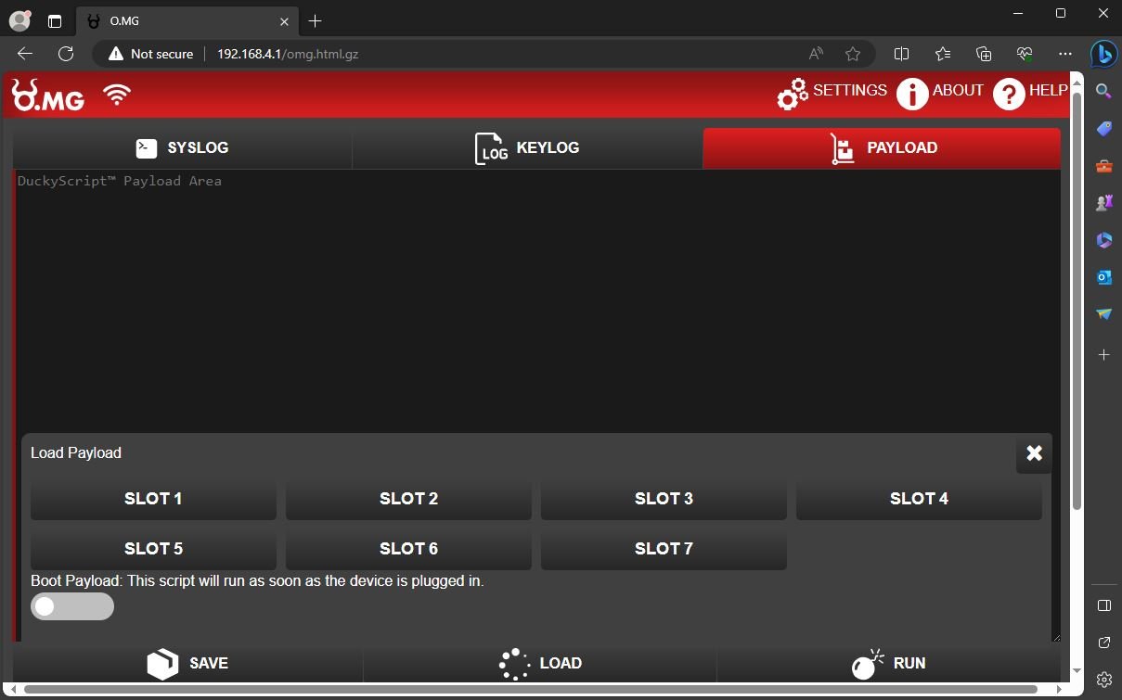
Task: Click the LOAD payload button
Action: coord(540,663)
